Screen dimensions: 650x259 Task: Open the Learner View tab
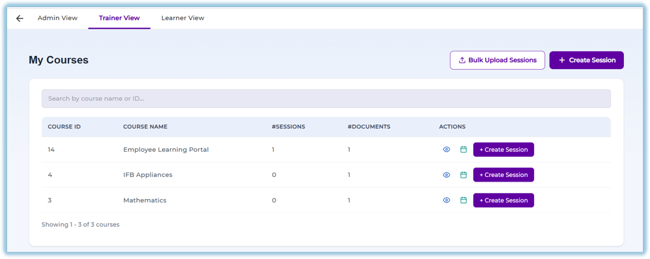click(183, 18)
